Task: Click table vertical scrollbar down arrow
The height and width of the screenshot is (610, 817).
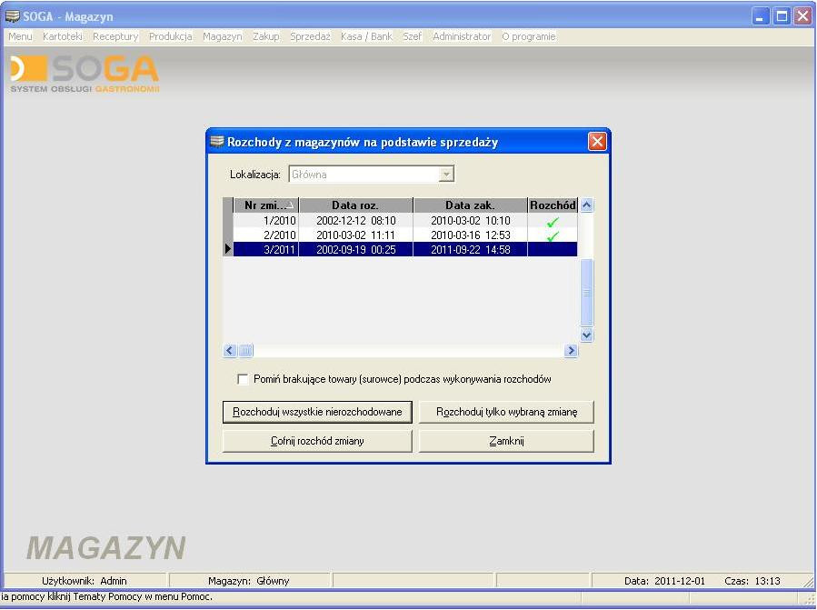Action: [587, 335]
